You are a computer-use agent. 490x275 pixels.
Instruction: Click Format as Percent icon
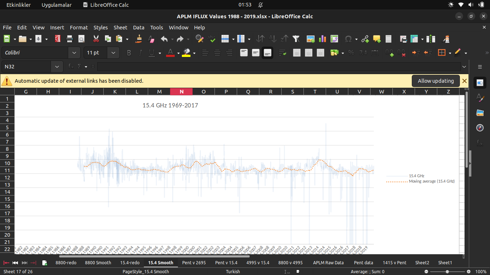351,53
